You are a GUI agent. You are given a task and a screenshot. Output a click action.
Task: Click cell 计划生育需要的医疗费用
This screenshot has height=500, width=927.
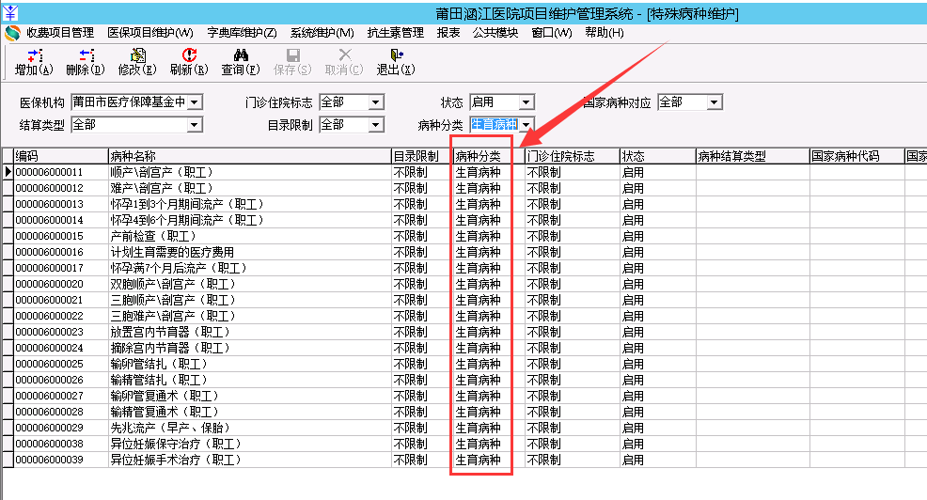click(x=250, y=253)
